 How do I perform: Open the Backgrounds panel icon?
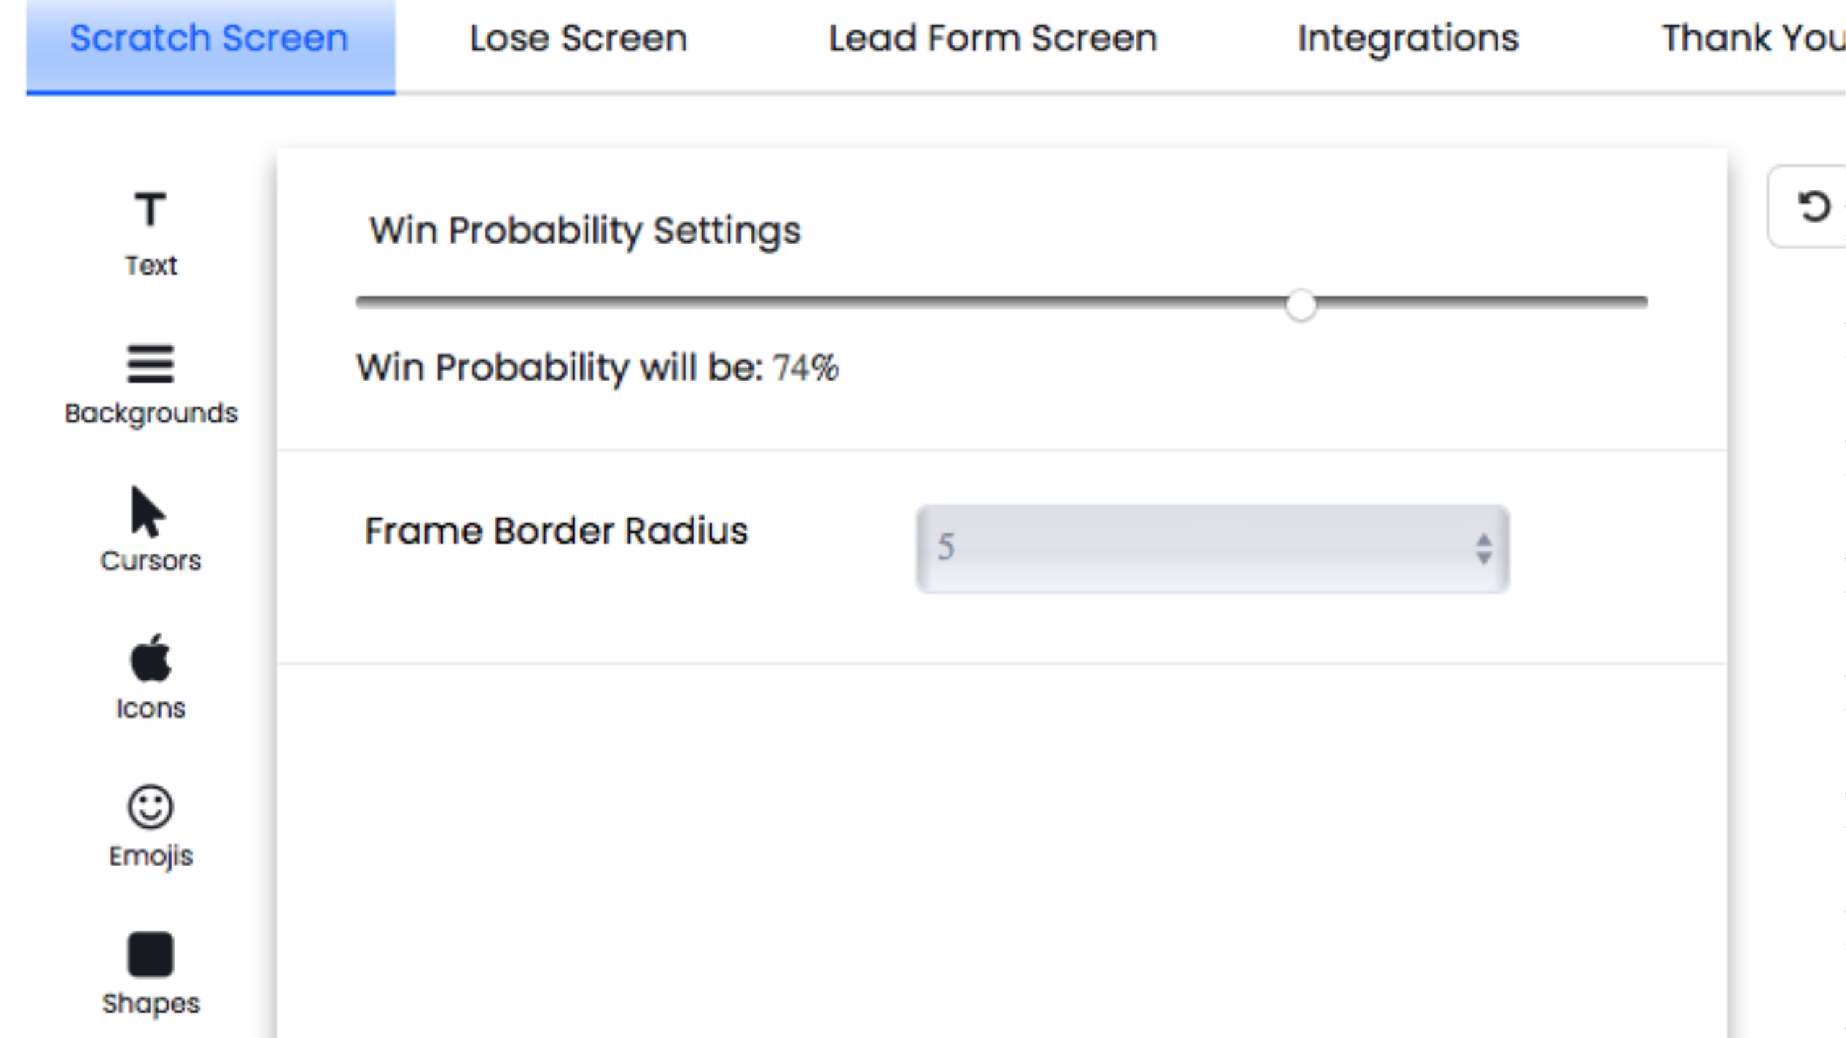point(150,364)
